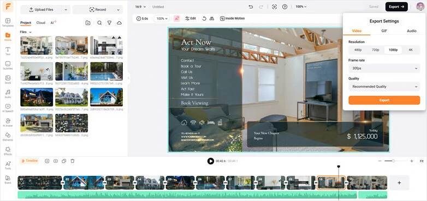The image size is (427, 201).
Task: Adjust the timeline zoom slider handle
Action: tap(393, 161)
